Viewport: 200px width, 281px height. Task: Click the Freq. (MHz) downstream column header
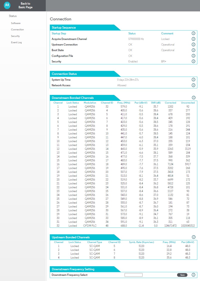coord(123,103)
